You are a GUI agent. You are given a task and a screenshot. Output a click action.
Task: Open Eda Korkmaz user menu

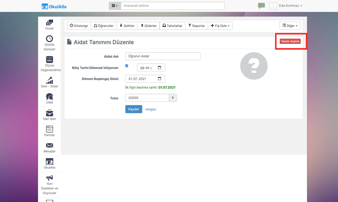(290, 6)
